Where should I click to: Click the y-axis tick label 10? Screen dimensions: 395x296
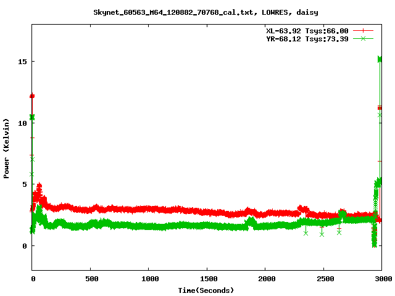[23, 123]
